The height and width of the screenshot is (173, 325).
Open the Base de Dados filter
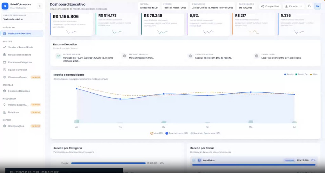(246, 6)
